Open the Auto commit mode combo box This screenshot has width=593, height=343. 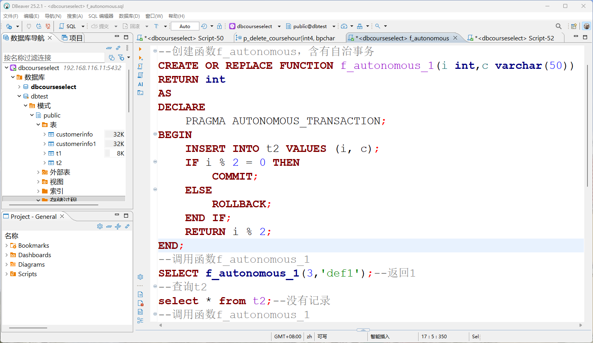coord(185,26)
